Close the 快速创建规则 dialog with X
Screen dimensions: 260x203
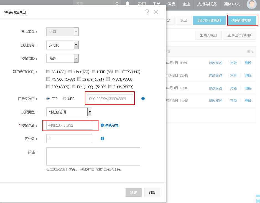156,12
